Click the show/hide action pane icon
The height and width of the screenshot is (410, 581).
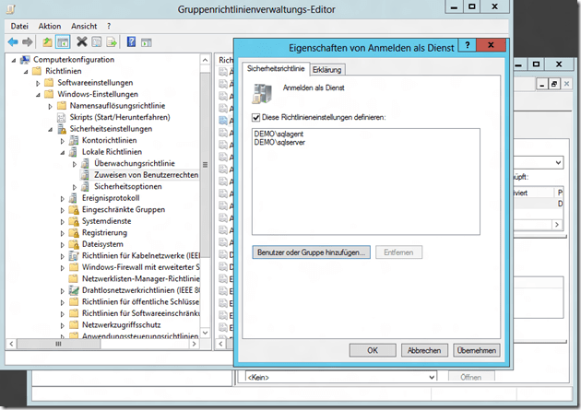coord(147,42)
